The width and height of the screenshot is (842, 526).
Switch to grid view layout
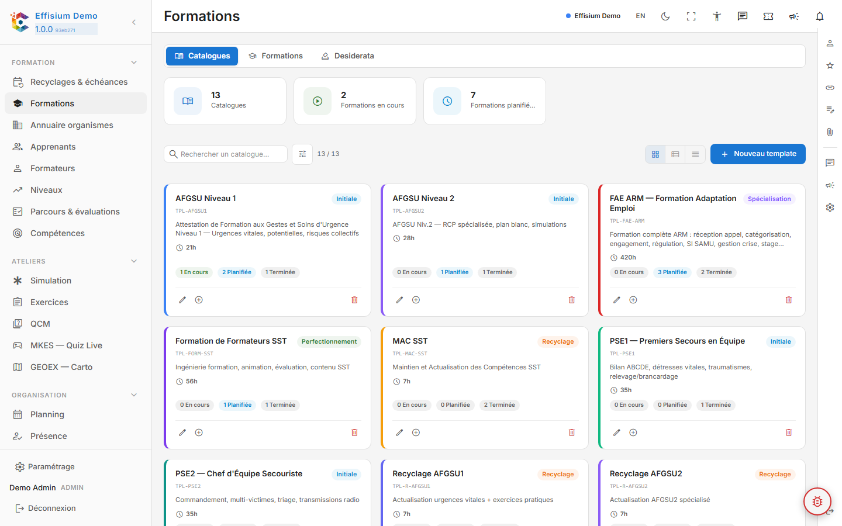click(x=655, y=154)
